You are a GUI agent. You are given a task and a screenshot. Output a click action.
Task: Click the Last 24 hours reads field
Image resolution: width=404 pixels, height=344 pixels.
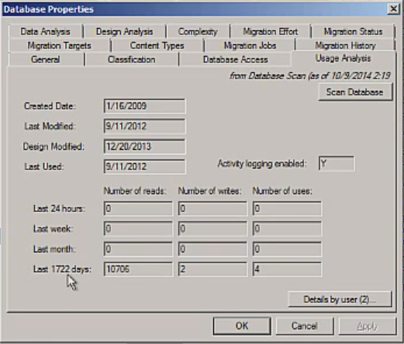[138, 209]
